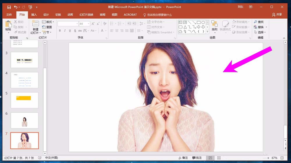Click the Share (共享) button
Screen dimensions: 291x163
click(x=277, y=15)
